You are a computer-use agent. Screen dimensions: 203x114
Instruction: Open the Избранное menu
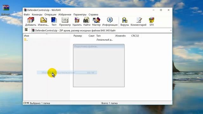coord(65,15)
